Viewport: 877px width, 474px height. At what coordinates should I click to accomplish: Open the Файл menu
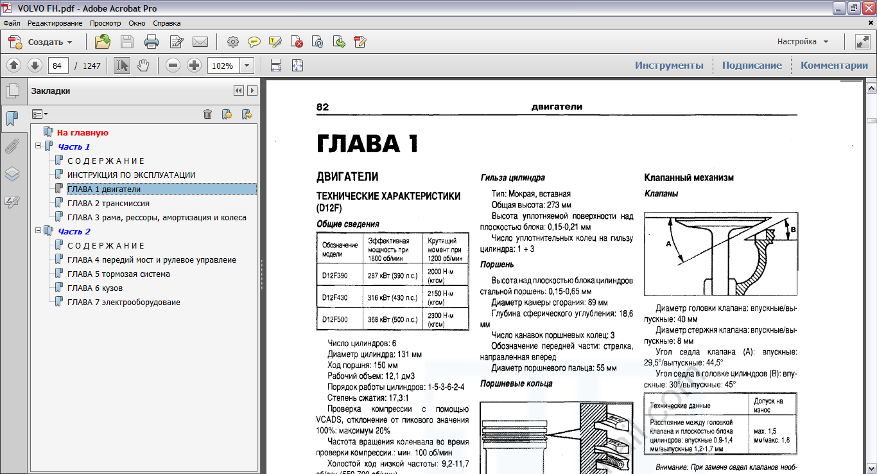click(x=12, y=23)
